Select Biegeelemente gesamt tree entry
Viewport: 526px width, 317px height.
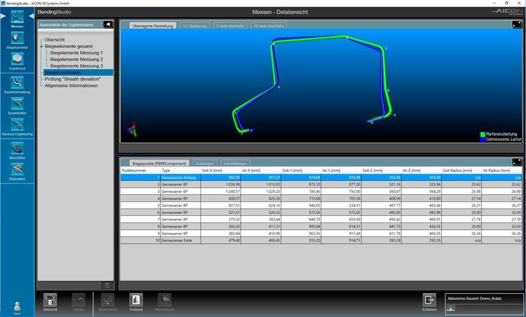click(69, 46)
